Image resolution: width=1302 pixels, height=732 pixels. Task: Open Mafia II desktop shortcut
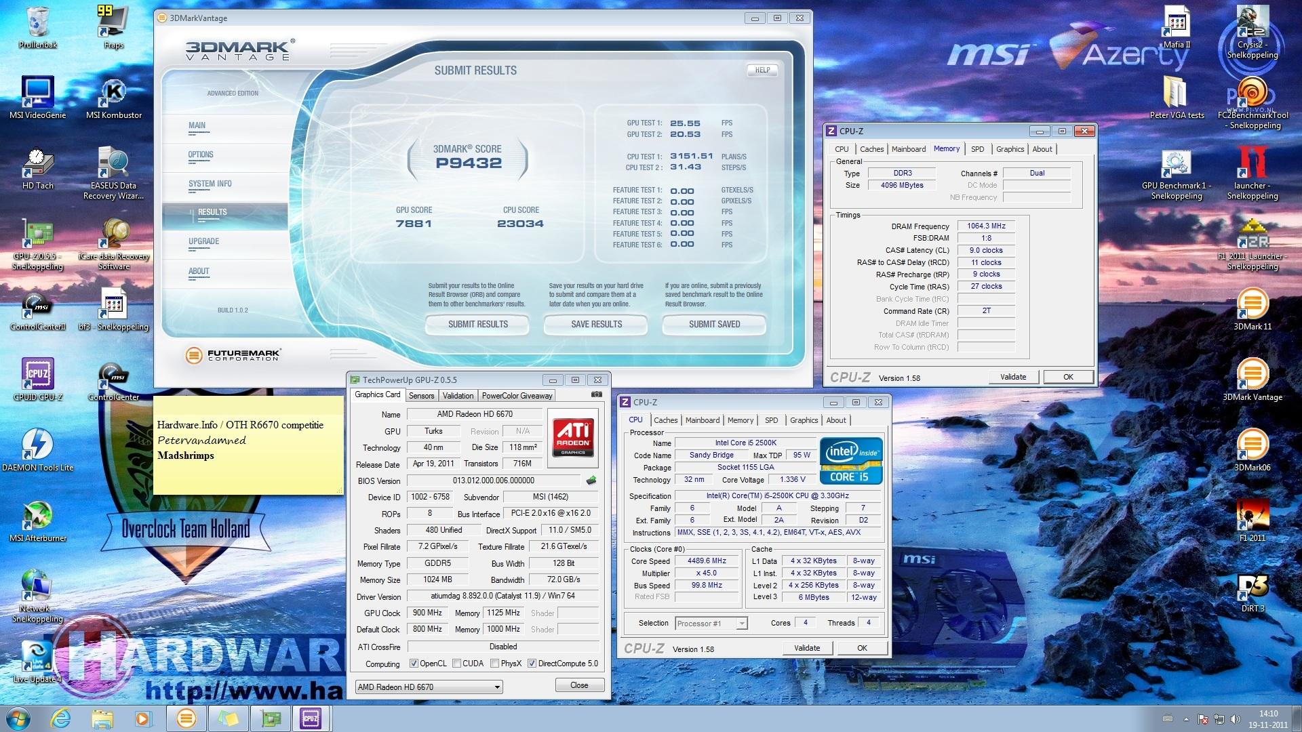[x=1177, y=27]
